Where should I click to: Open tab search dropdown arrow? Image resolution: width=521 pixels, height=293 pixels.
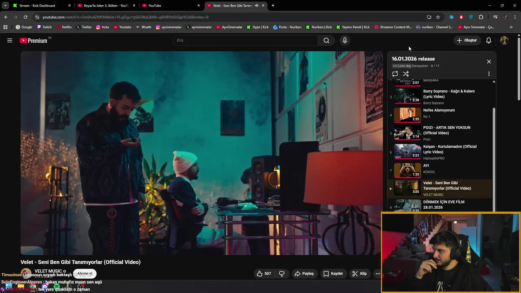pos(5,6)
